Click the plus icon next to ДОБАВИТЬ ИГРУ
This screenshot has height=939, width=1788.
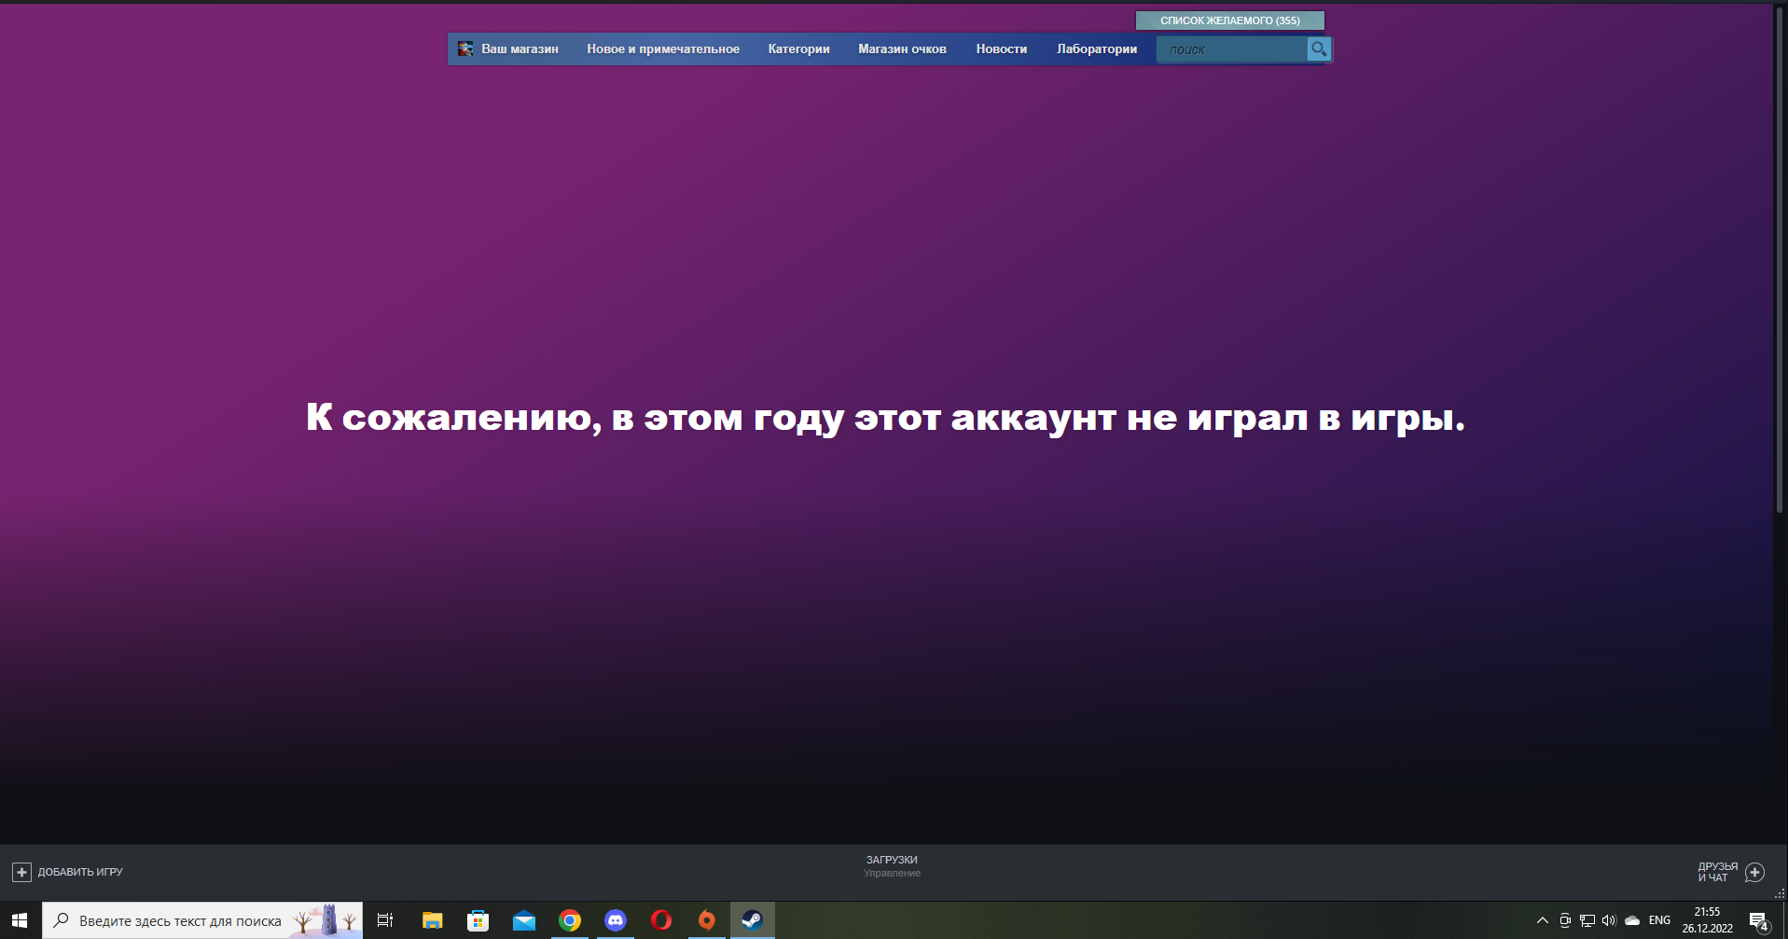[21, 872]
